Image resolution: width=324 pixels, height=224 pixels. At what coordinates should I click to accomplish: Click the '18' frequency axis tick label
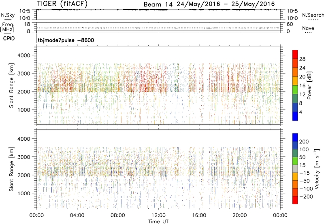[27, 24]
